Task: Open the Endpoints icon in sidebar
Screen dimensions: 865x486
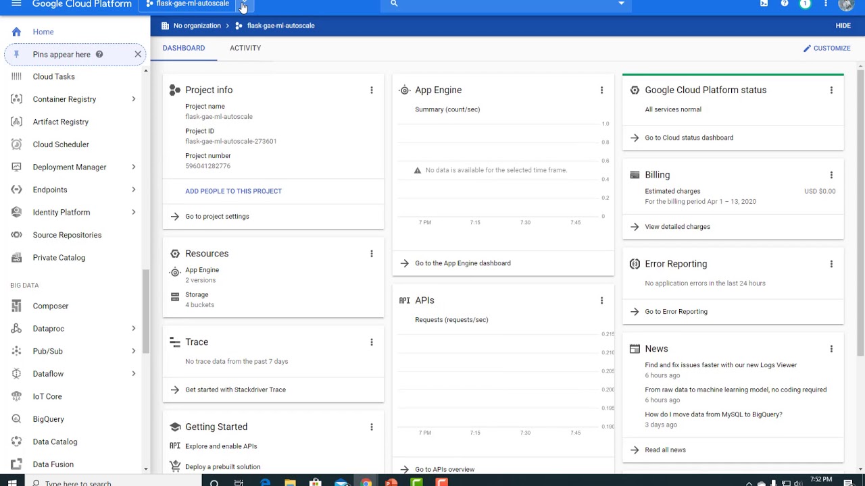Action: (16, 190)
